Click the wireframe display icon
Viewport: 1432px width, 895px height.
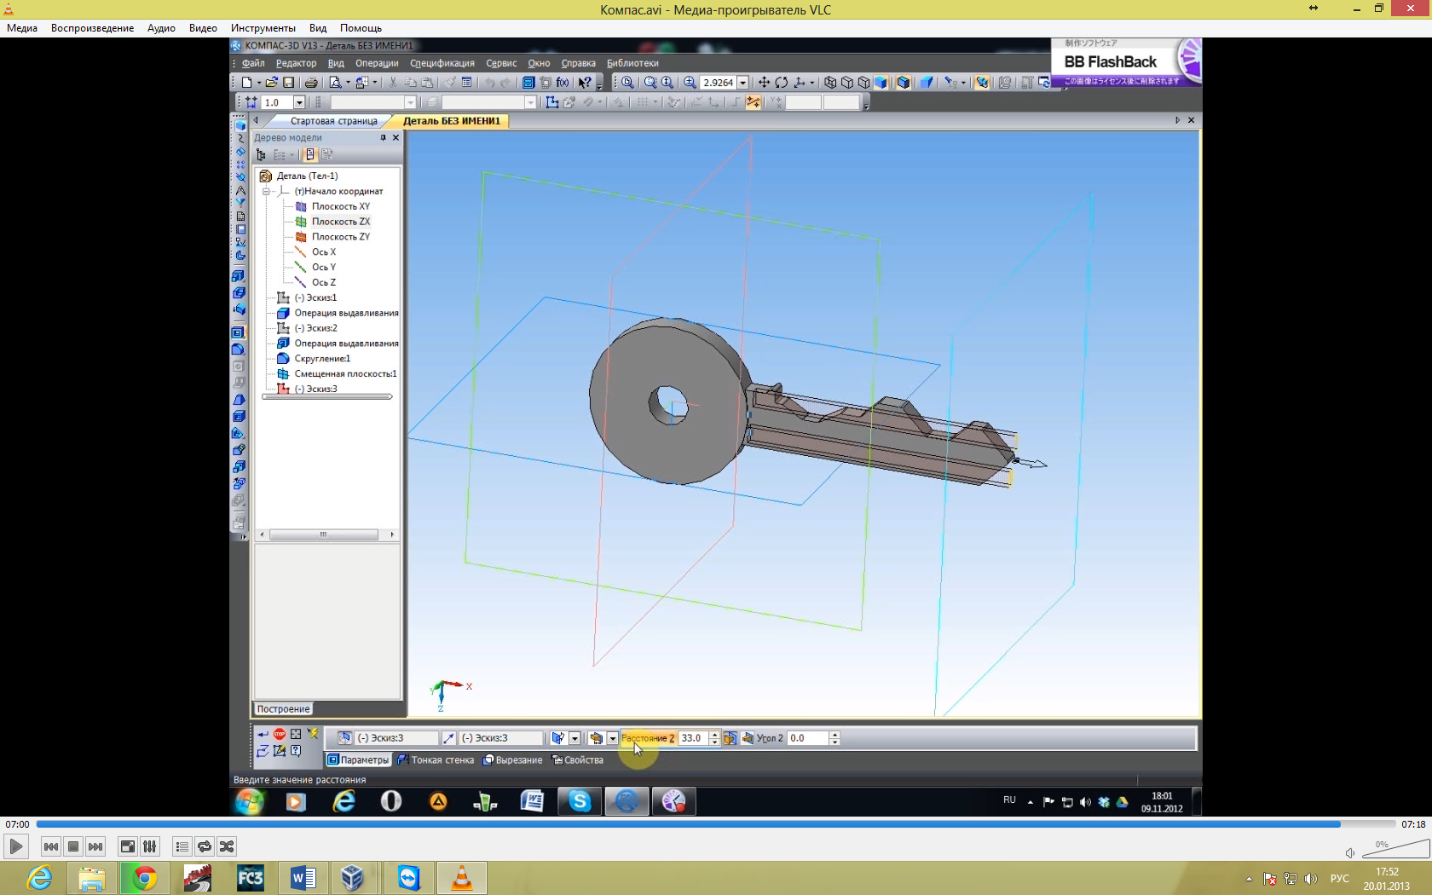[x=830, y=83]
